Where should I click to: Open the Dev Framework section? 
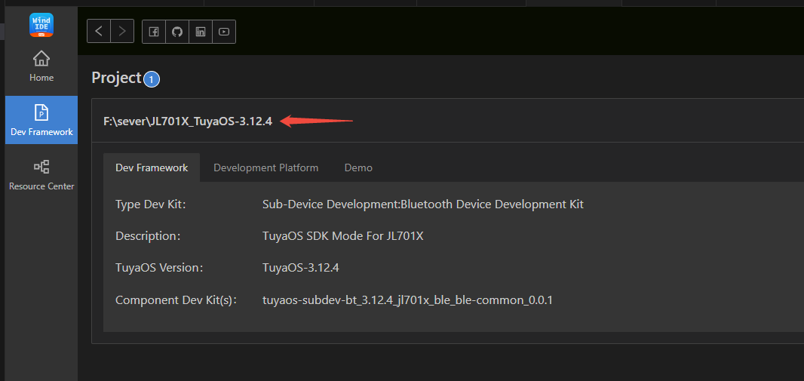pos(41,120)
